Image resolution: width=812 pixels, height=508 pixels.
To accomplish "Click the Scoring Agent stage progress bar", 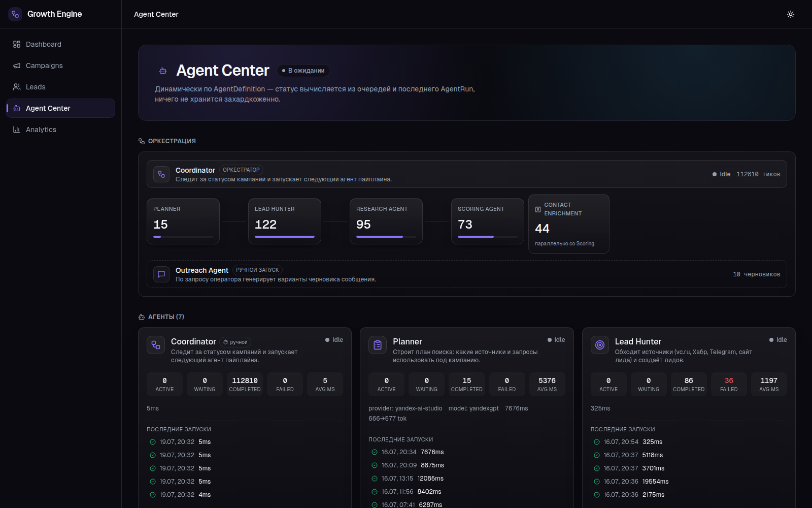I will pyautogui.click(x=488, y=237).
